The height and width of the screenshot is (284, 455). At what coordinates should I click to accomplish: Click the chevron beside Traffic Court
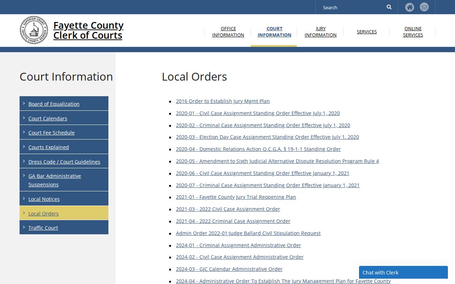coord(24,227)
